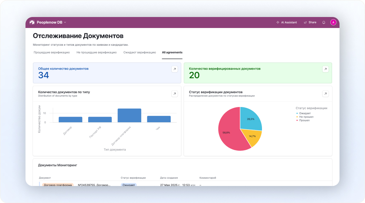Expand Общее количество документов card
This screenshot has width=365, height=203.
click(x=175, y=69)
